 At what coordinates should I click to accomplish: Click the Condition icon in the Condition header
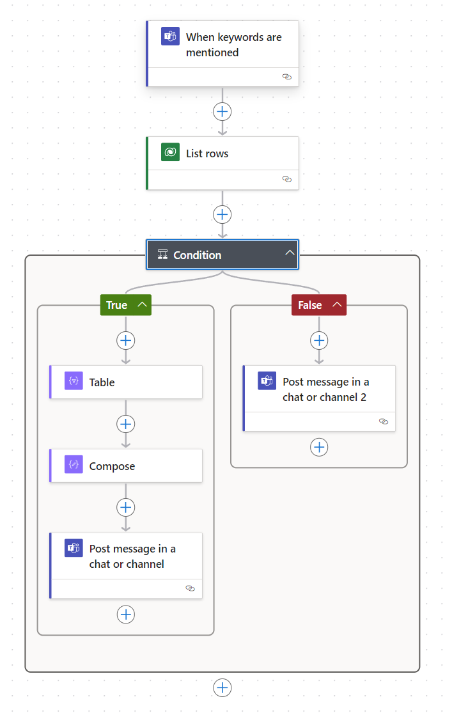(163, 255)
